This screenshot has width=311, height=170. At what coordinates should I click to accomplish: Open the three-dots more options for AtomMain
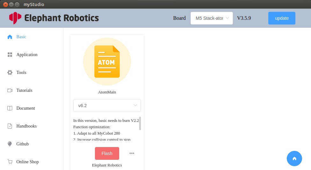[132, 153]
